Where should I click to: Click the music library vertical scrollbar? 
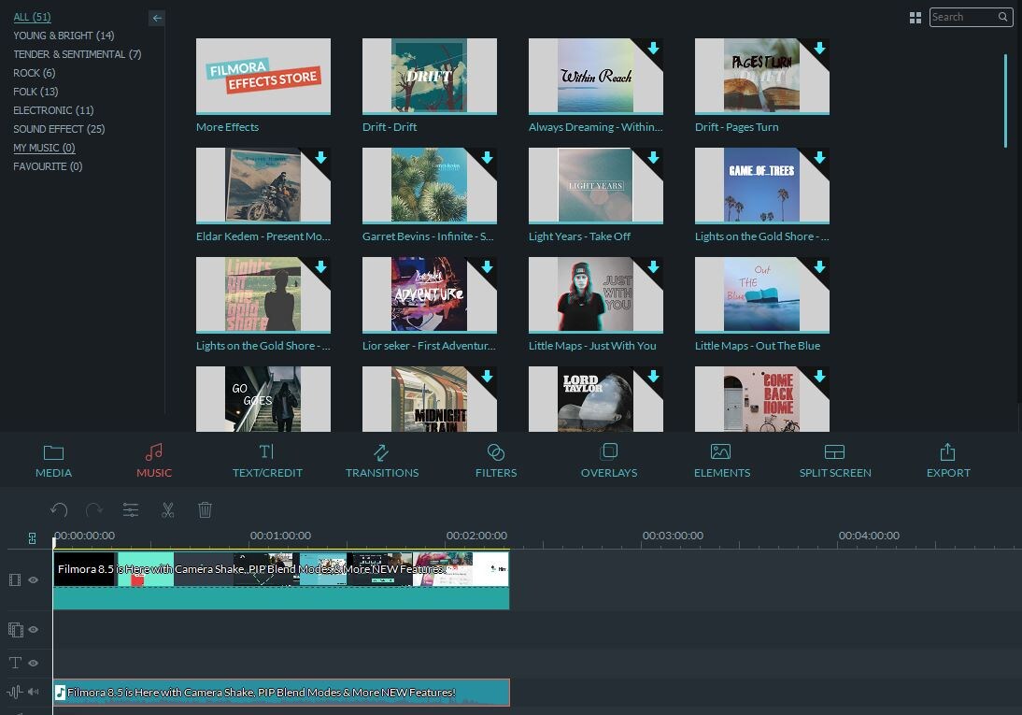[x=1006, y=101]
